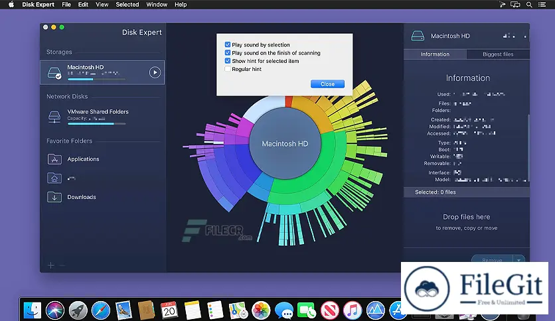
Task: Switch to the Biggest files tab
Action: click(498, 54)
